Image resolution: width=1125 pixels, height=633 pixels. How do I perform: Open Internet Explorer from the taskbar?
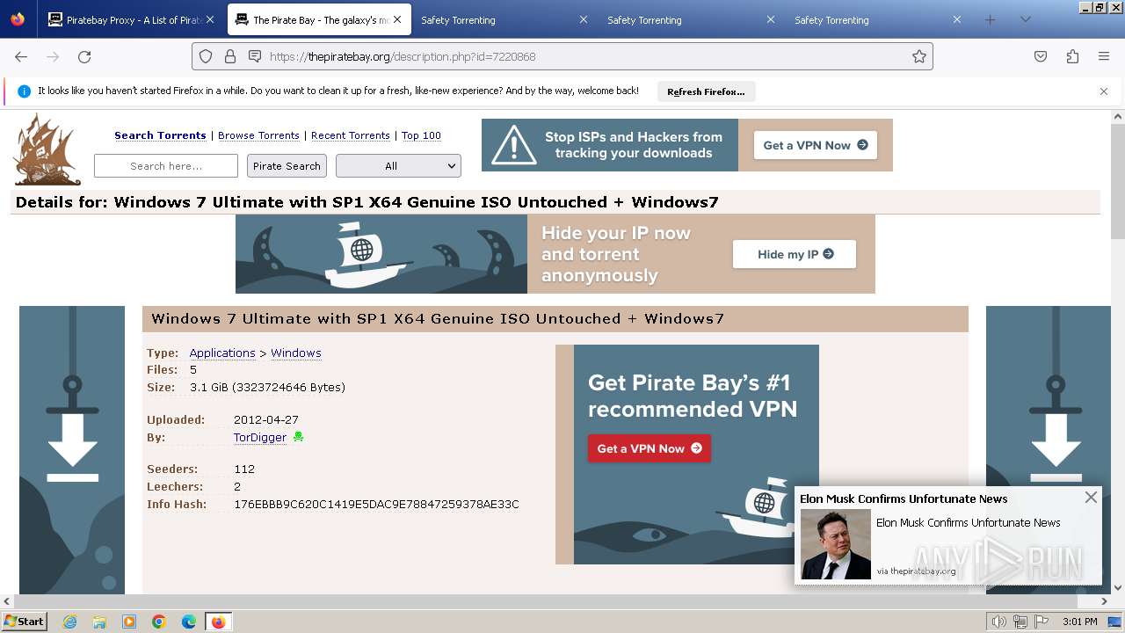coord(70,622)
